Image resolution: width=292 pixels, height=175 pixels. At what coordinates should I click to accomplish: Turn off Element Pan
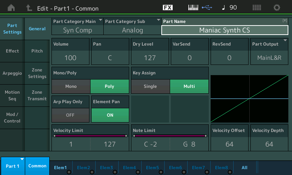click(x=110, y=115)
